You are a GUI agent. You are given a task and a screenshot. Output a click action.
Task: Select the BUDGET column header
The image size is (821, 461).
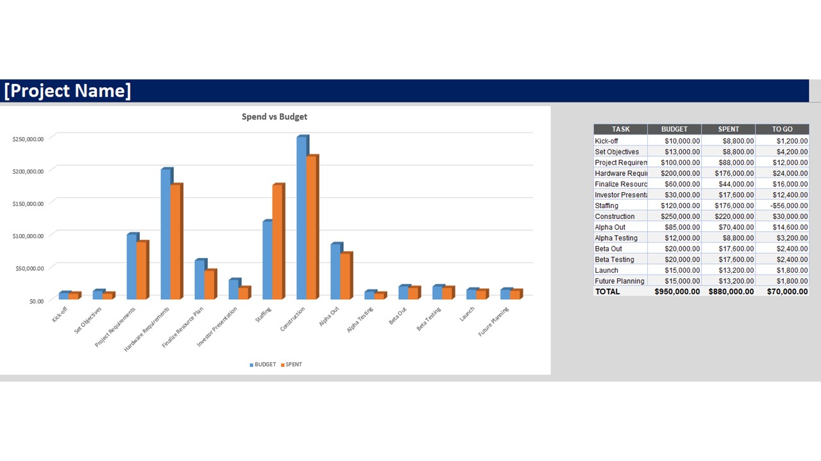(674, 129)
